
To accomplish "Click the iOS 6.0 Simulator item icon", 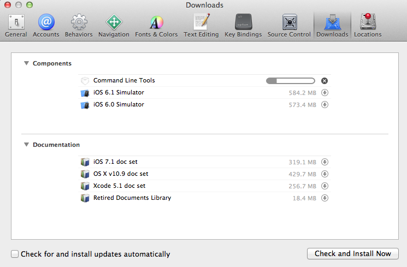I will coord(85,105).
